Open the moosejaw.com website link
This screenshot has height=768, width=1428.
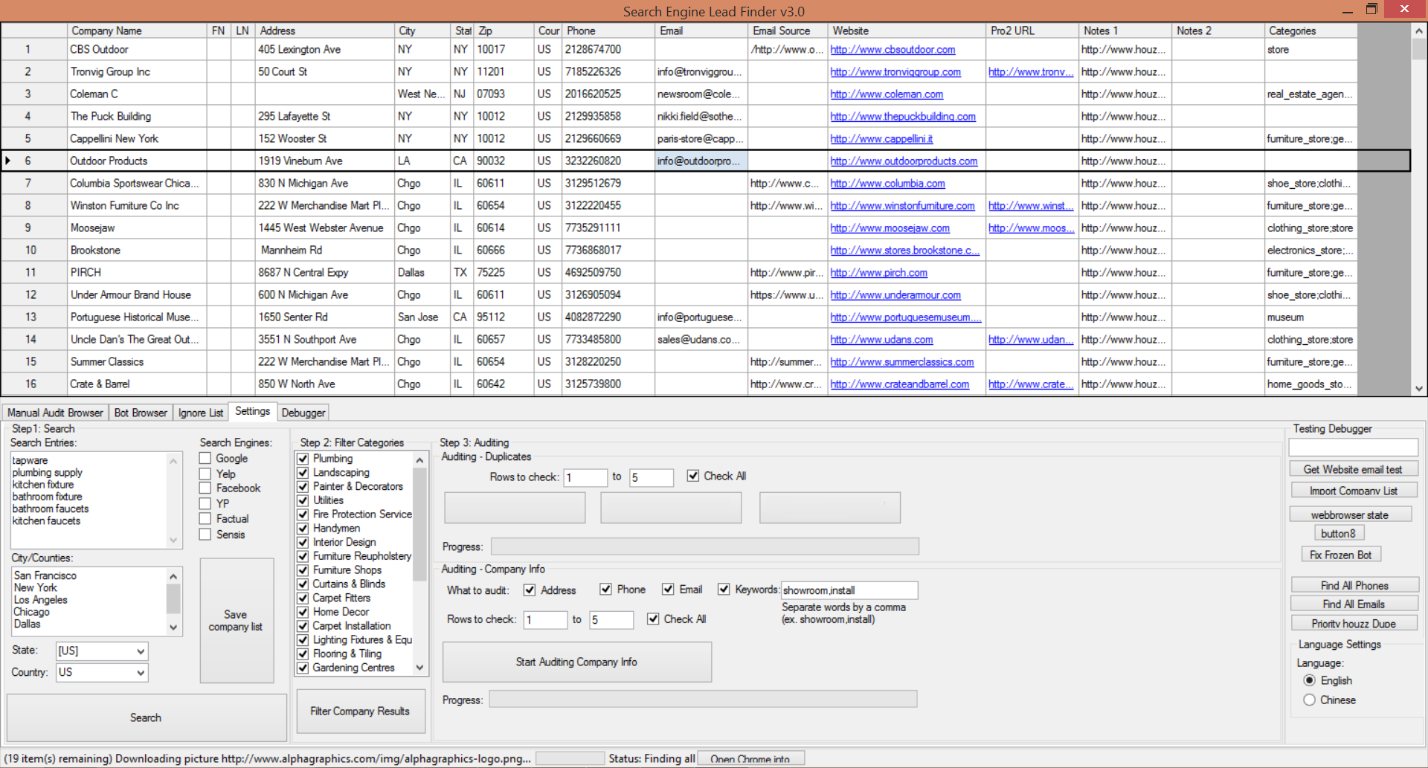pos(890,228)
